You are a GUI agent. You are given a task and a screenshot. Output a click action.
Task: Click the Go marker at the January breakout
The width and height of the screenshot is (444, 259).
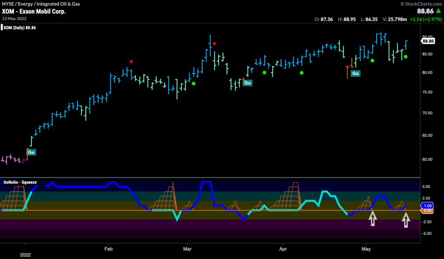[x=31, y=152]
